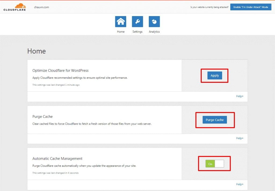The image size is (275, 191).
Task: Click the Purge Cache card title
Action: tap(42, 117)
